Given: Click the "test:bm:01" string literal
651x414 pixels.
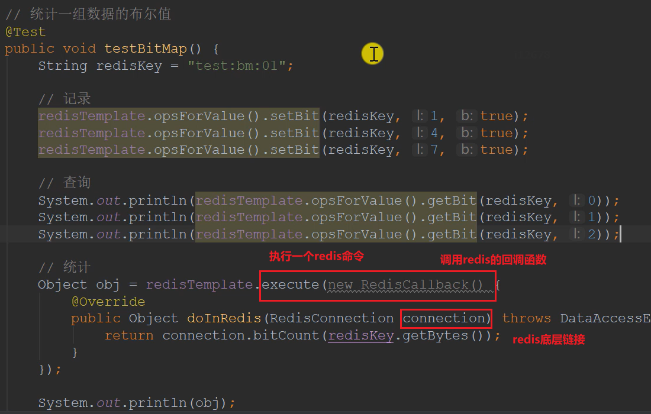Looking at the screenshot, I should 236,66.
